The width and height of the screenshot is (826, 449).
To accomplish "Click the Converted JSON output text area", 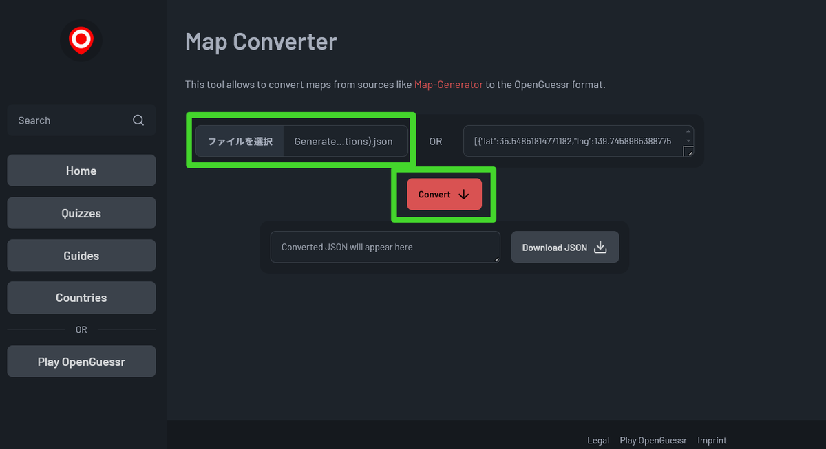I will point(385,247).
